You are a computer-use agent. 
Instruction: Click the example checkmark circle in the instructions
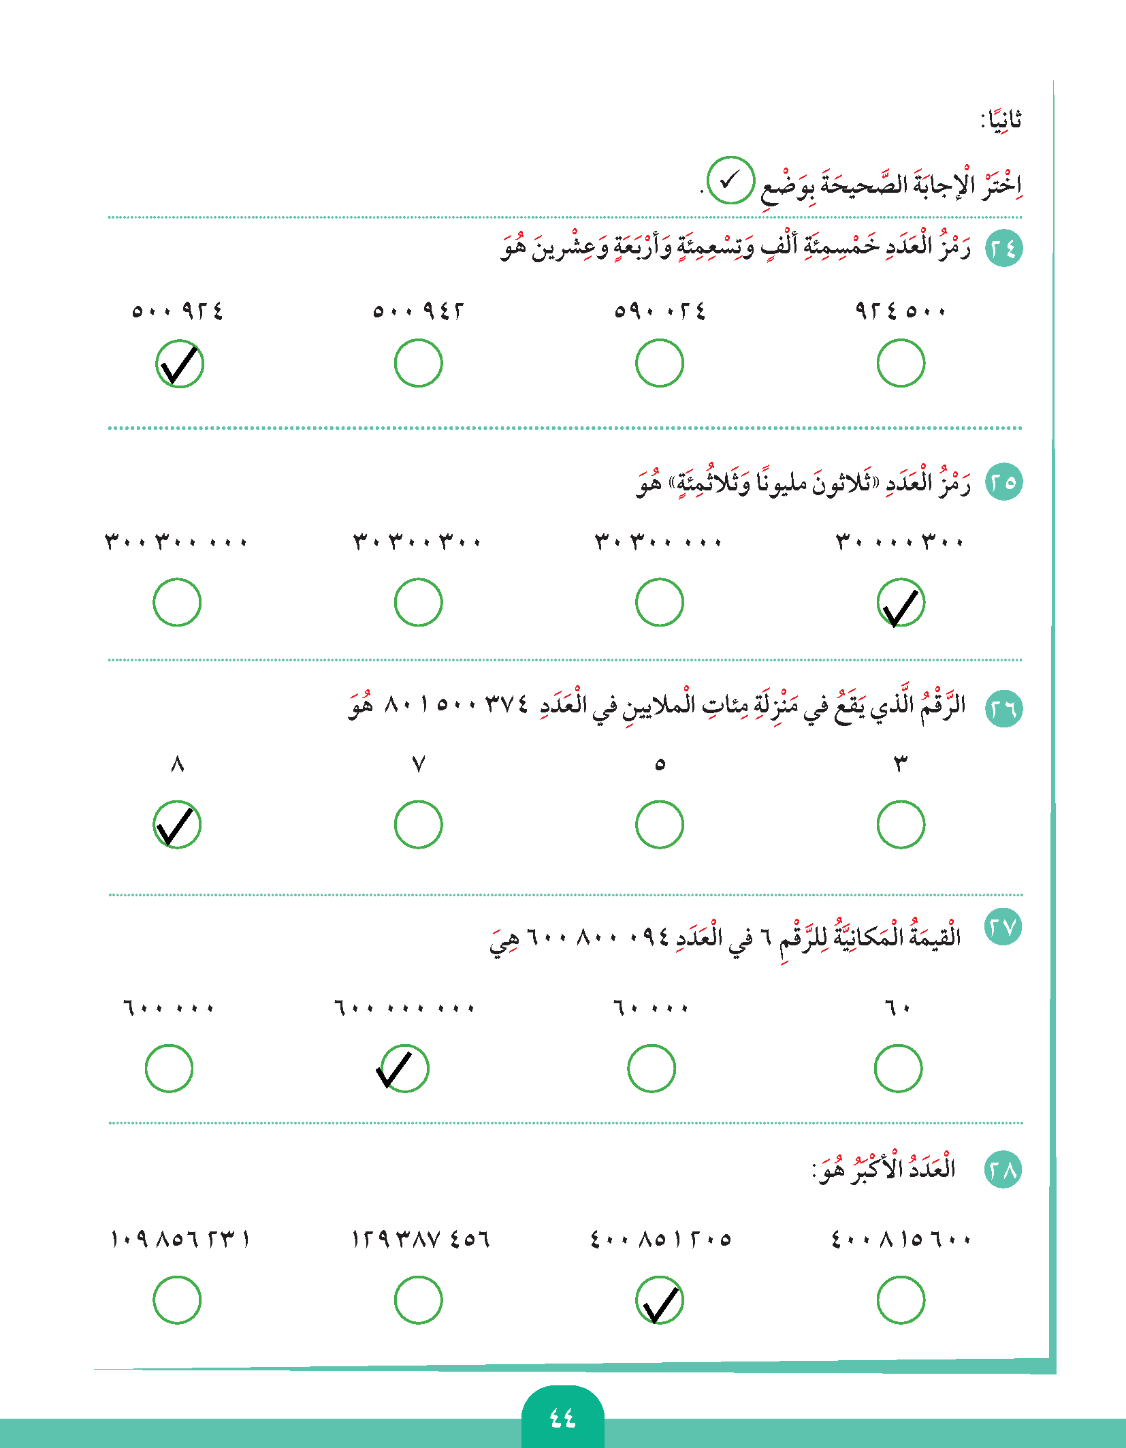click(730, 180)
